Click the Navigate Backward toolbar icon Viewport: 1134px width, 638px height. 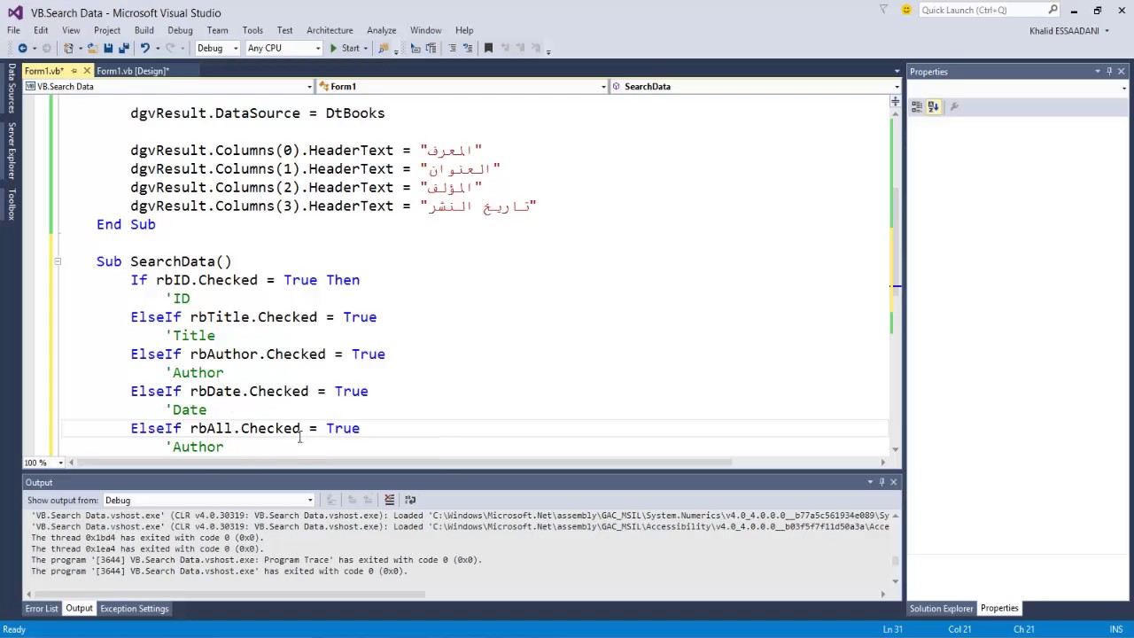point(22,48)
